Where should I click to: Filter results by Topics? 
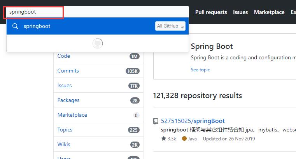coord(65,130)
